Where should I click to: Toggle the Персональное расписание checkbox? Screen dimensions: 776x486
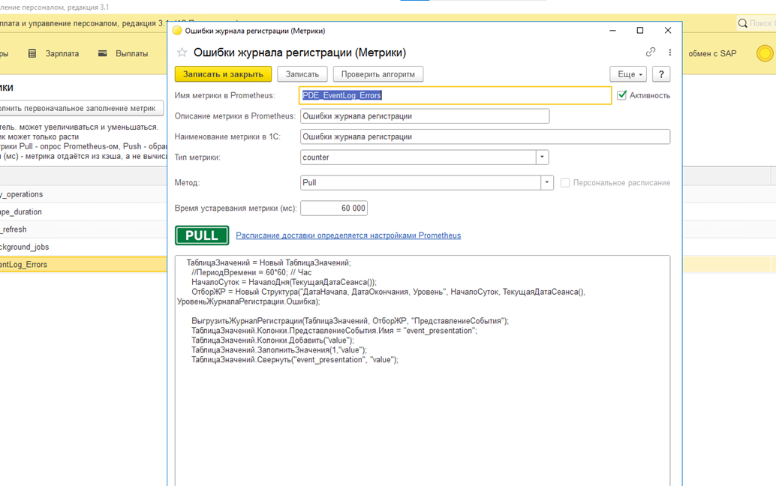[x=565, y=183]
